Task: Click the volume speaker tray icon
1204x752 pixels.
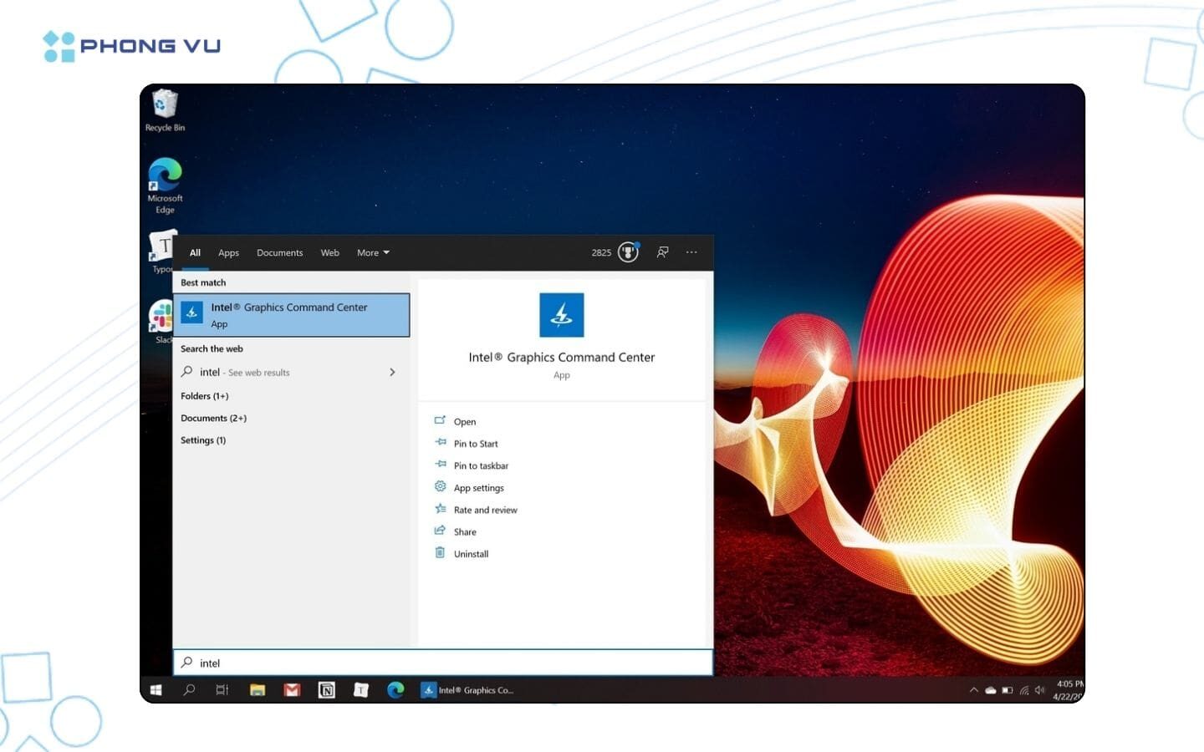Action: (x=1039, y=690)
